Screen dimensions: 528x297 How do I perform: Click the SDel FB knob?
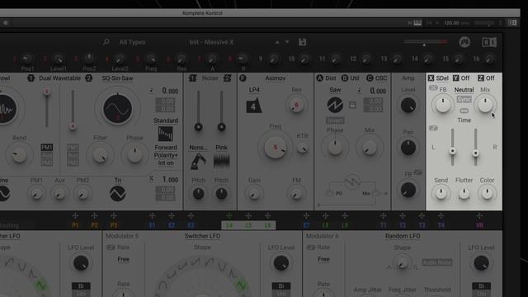[x=442, y=105]
